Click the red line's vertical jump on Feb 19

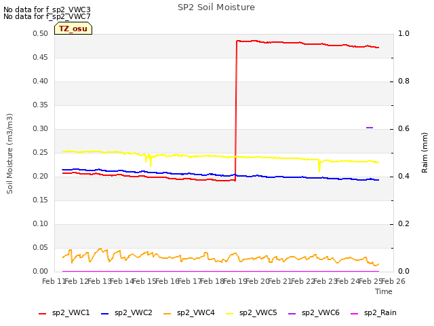pyautogui.click(x=236, y=111)
